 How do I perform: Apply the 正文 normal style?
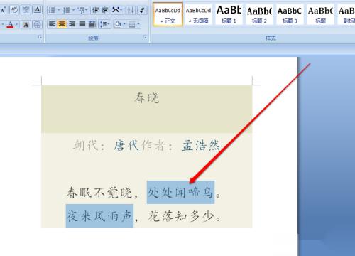pyautogui.click(x=168, y=14)
